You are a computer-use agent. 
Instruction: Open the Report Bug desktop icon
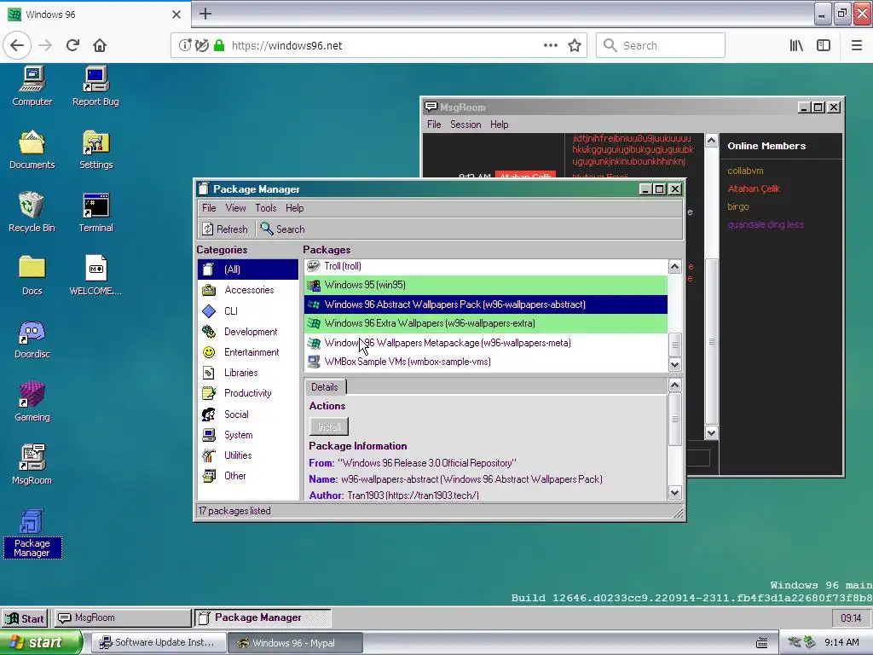point(95,86)
